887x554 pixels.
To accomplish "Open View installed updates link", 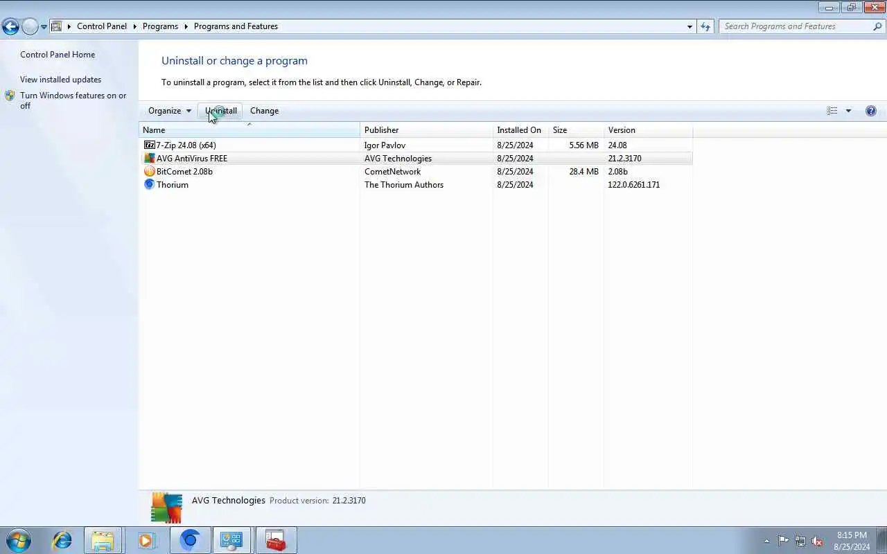I will (x=60, y=80).
